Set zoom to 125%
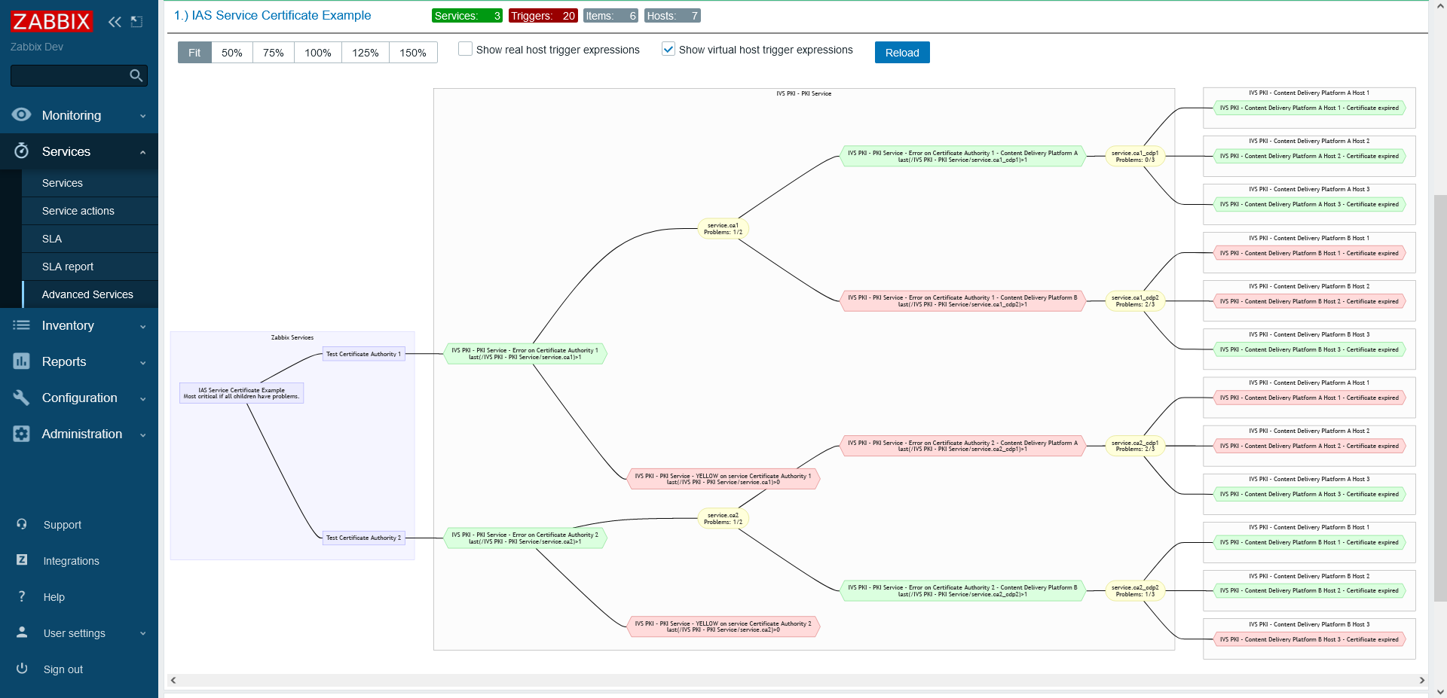Screen dimensions: 1447x698 tap(366, 53)
